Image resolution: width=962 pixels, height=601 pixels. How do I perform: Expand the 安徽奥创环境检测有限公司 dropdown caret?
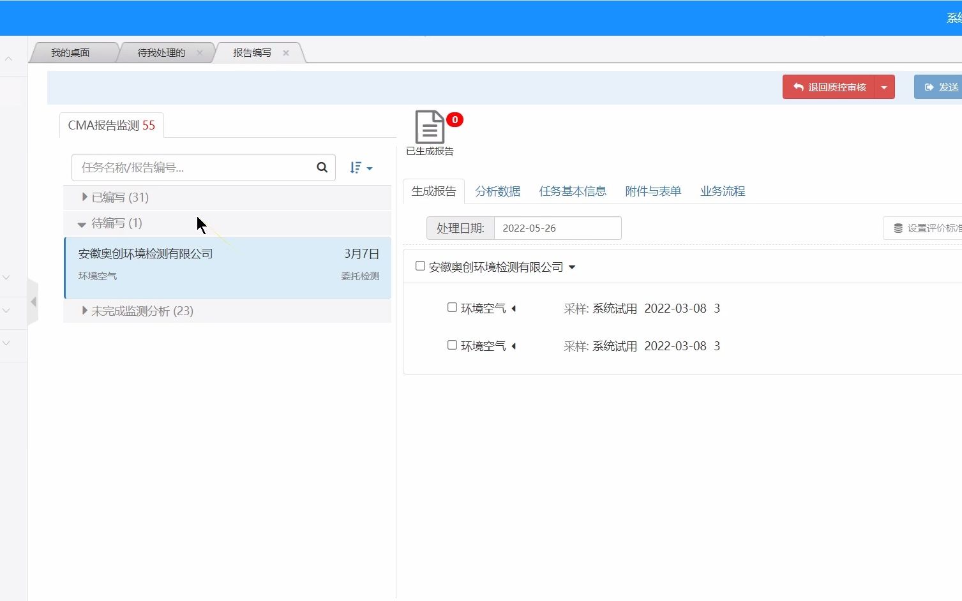click(572, 267)
